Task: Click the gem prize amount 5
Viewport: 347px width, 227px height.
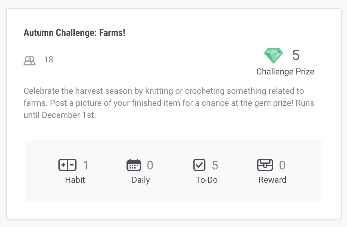Action: 296,55
